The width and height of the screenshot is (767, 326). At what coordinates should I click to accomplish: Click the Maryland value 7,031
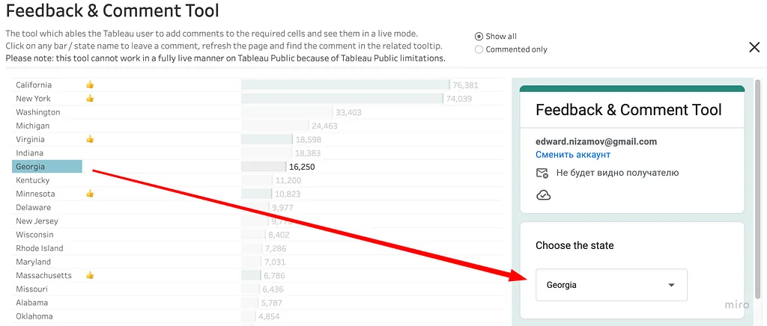tap(275, 262)
